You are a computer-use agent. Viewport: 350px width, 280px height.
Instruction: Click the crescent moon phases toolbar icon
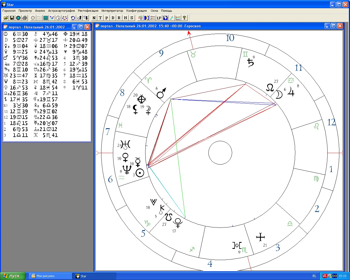(146, 18)
